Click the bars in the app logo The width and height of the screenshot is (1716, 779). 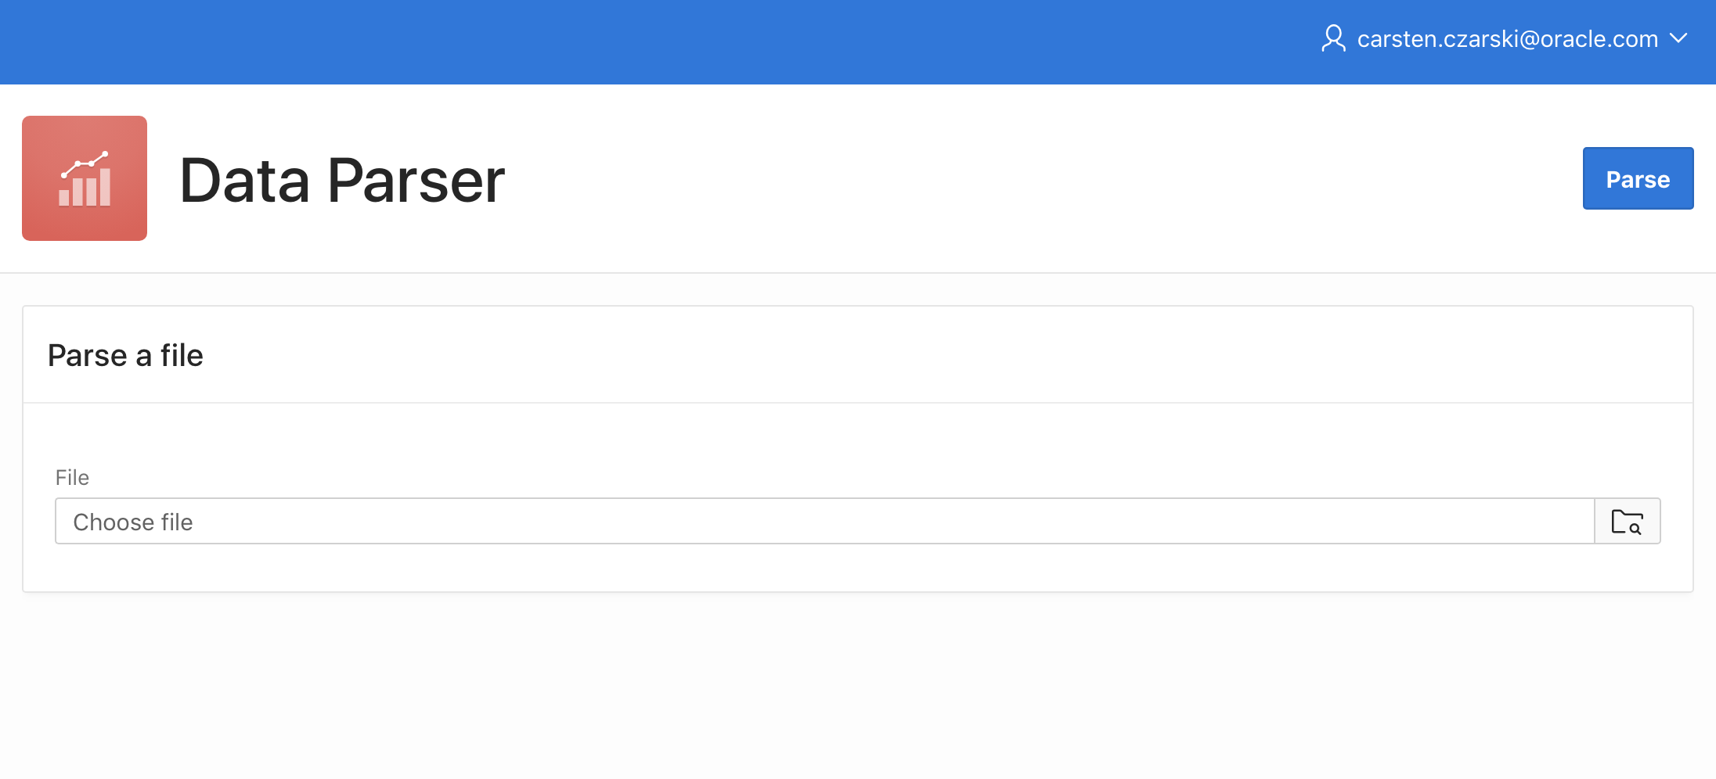click(x=85, y=189)
